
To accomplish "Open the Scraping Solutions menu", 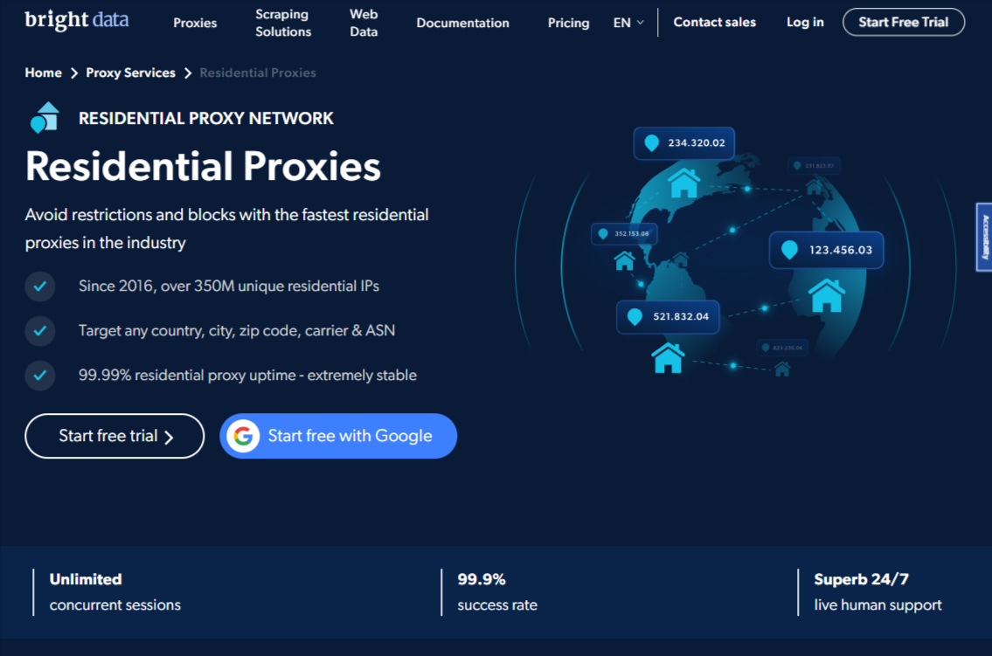I will [x=283, y=23].
